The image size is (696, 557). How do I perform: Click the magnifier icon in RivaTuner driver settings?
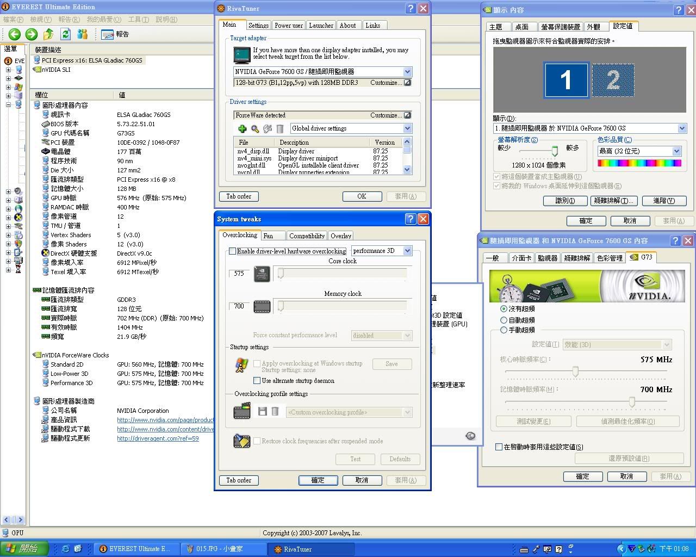pyautogui.click(x=255, y=129)
